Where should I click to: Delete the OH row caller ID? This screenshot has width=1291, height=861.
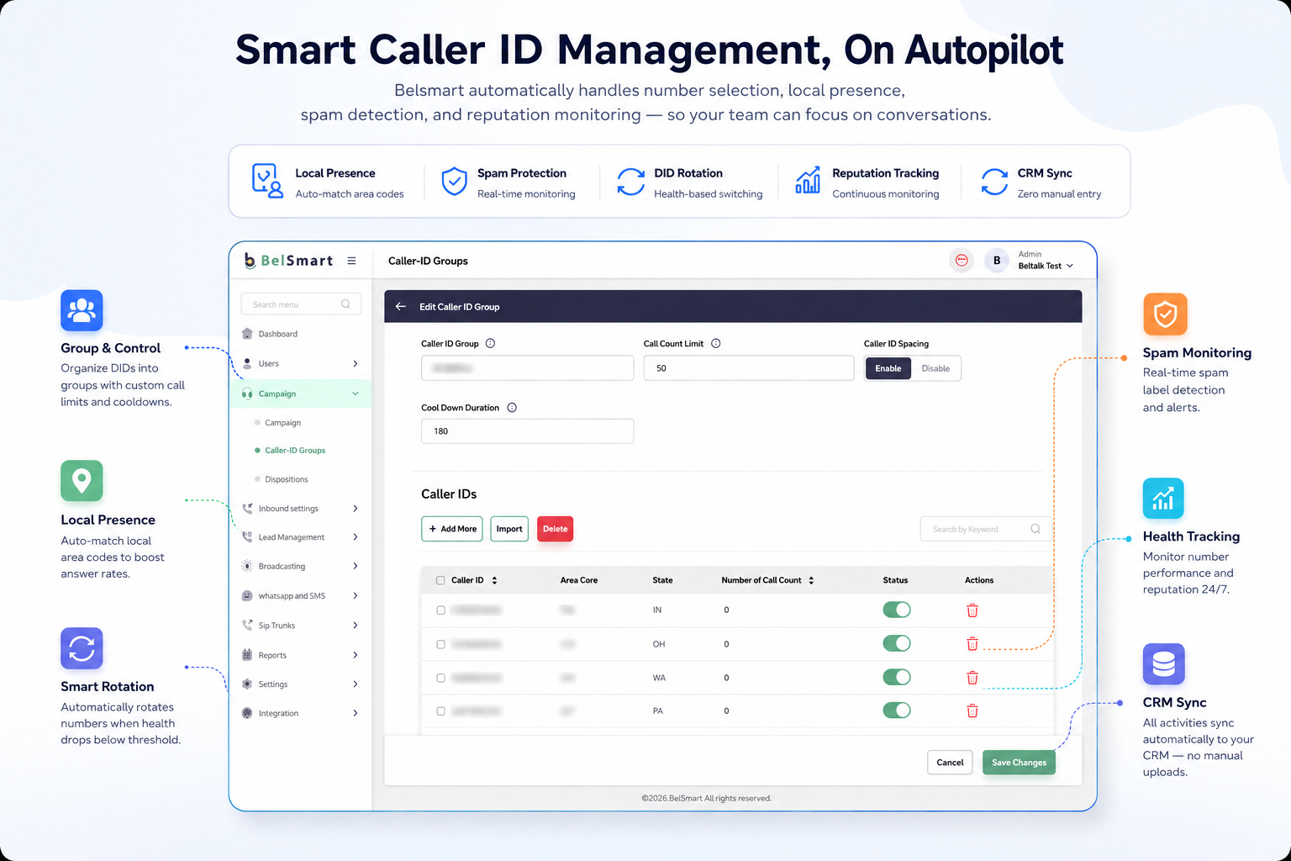(972, 644)
